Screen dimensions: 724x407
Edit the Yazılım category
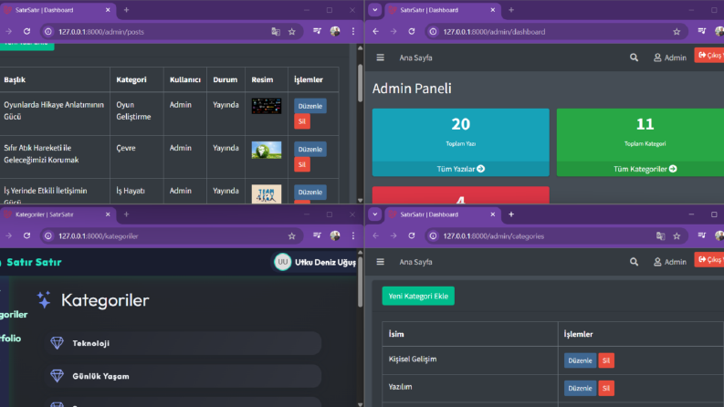click(x=580, y=388)
